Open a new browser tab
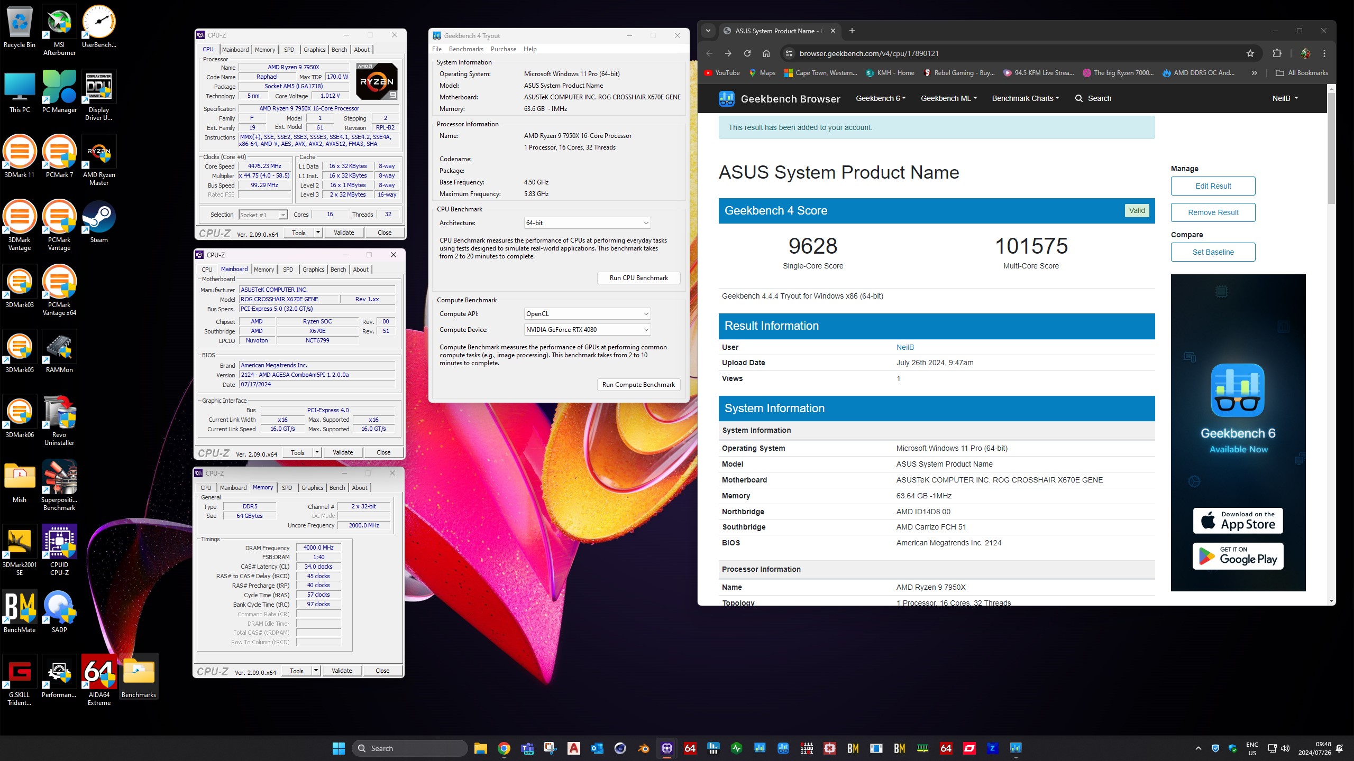This screenshot has width=1354, height=761. (852, 31)
